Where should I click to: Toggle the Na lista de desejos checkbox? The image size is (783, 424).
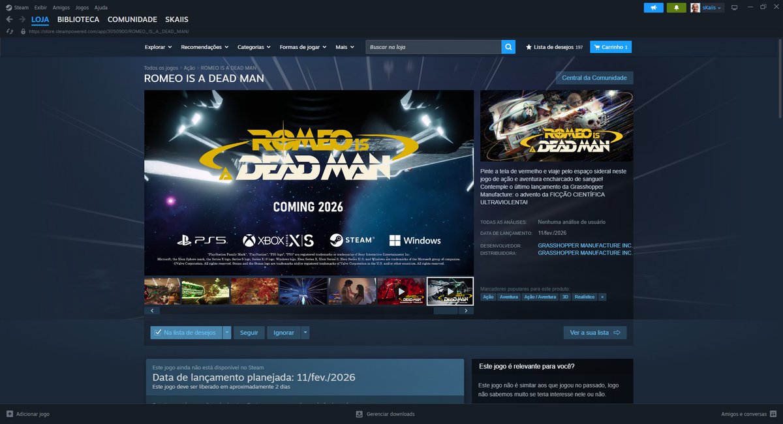pos(157,333)
